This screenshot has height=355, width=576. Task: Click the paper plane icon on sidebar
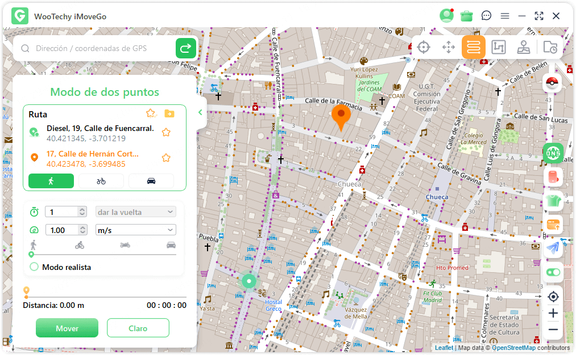pyautogui.click(x=552, y=248)
